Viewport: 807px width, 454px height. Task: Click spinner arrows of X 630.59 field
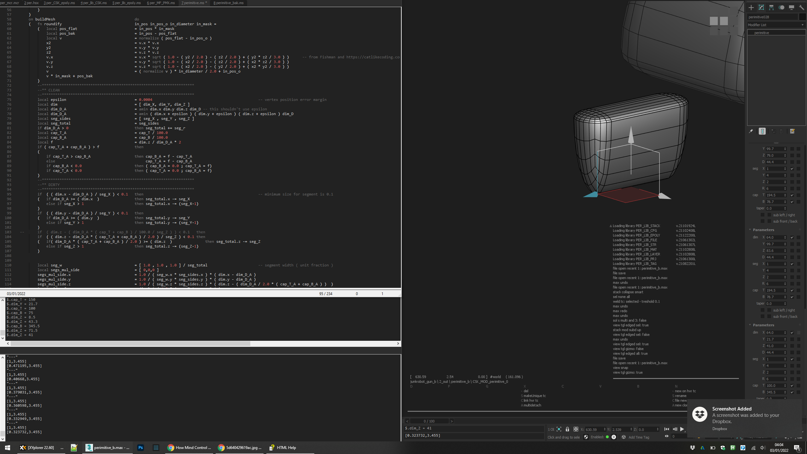(605, 429)
